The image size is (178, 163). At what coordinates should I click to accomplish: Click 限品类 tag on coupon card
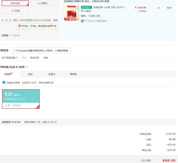17,106
